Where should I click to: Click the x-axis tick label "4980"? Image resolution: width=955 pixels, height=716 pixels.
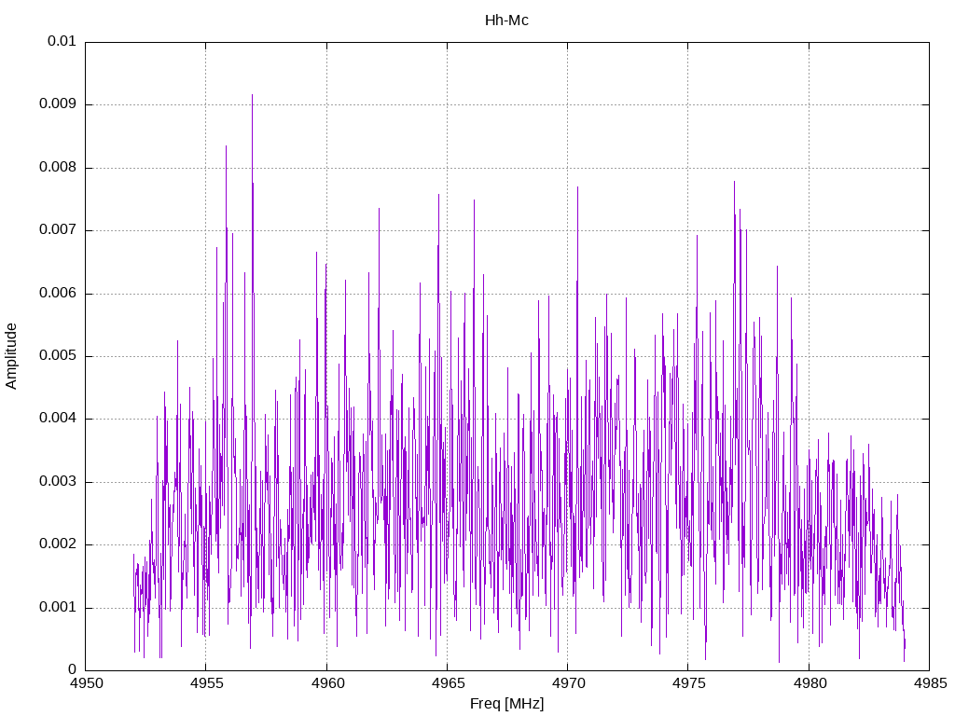810,683
